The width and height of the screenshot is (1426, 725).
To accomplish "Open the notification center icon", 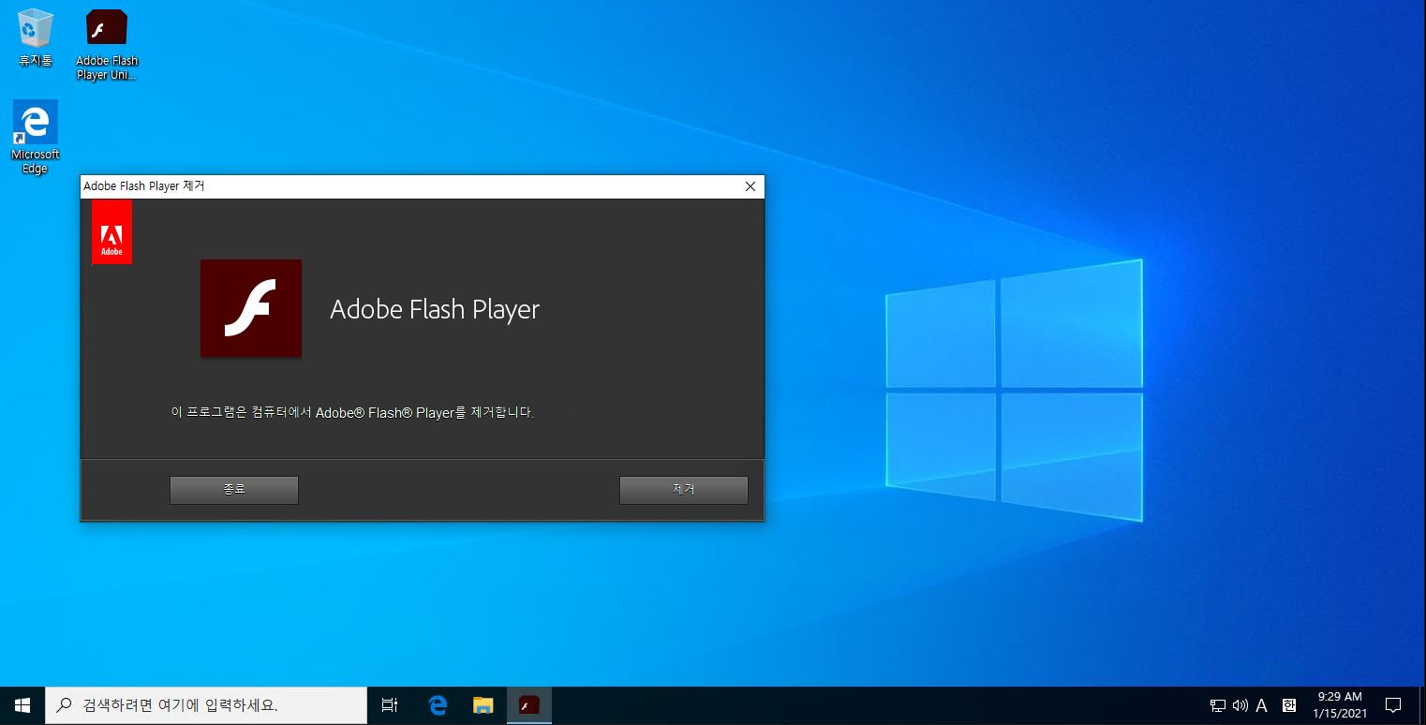I will 1393,705.
